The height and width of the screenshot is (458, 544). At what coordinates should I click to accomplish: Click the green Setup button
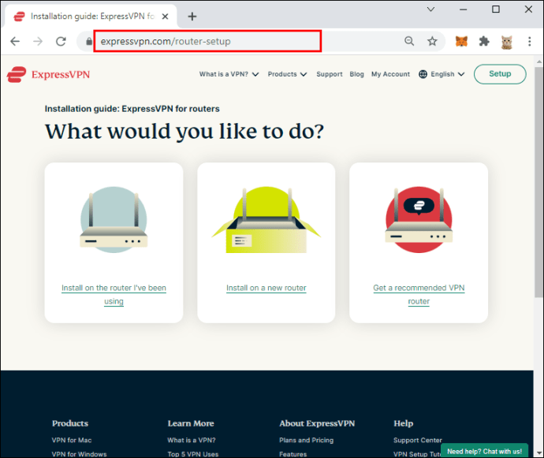tap(500, 74)
